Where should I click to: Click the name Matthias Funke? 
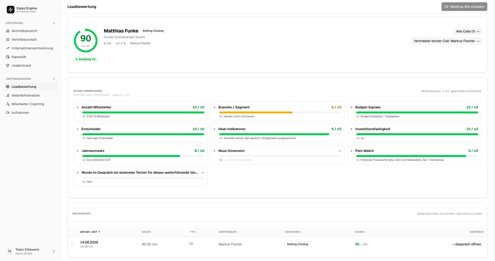pos(121,31)
